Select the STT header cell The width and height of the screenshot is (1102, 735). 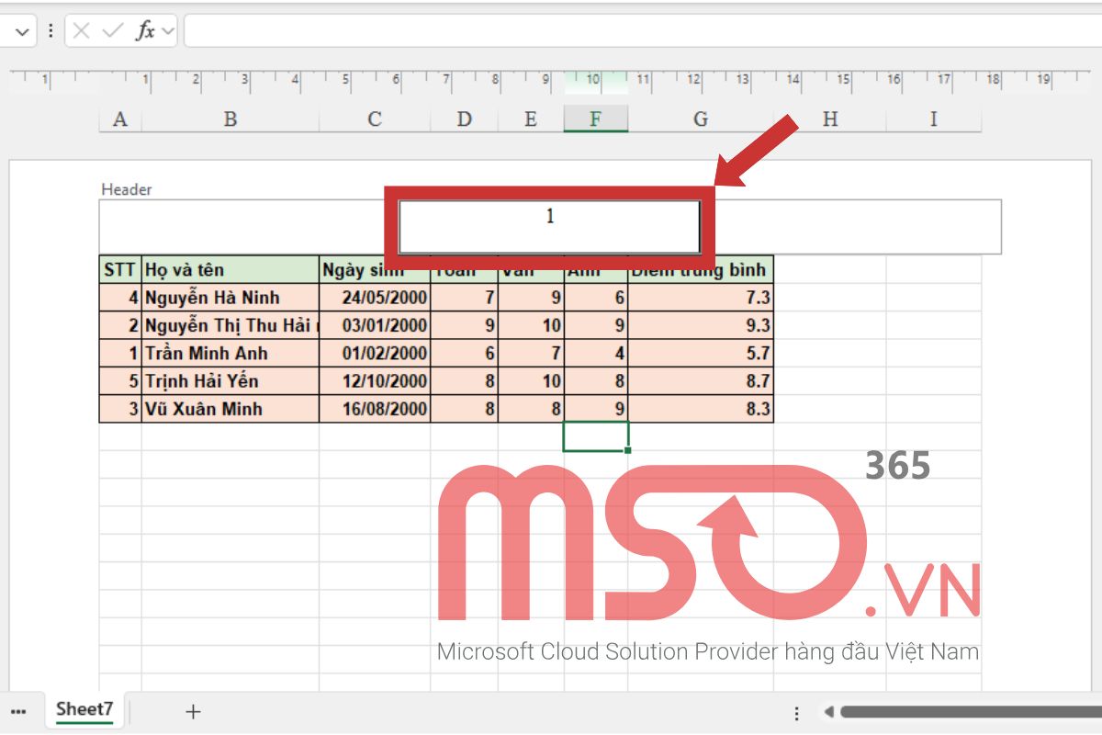[120, 269]
